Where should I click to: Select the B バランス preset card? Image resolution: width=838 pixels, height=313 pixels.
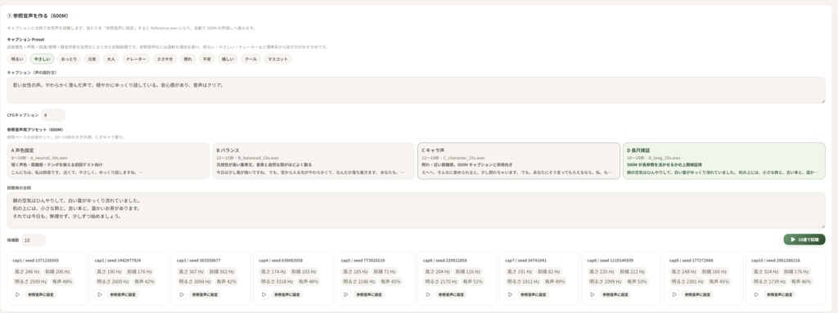tap(313, 161)
